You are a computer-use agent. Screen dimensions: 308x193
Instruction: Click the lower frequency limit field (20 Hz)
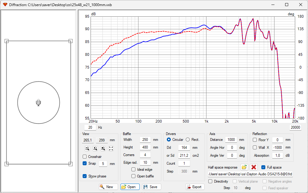(90, 127)
